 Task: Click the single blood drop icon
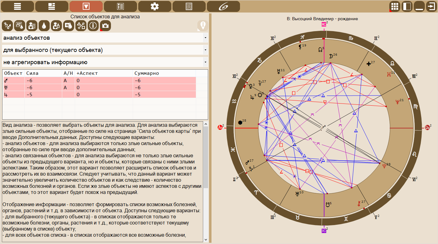pyautogui.click(x=44, y=26)
